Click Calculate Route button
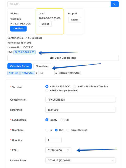 pyautogui.click(x=19, y=66)
